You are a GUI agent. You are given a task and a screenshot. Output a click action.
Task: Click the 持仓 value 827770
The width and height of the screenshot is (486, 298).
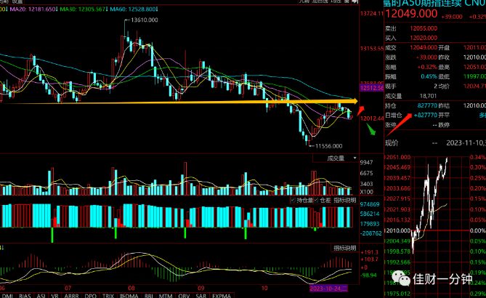[427, 105]
